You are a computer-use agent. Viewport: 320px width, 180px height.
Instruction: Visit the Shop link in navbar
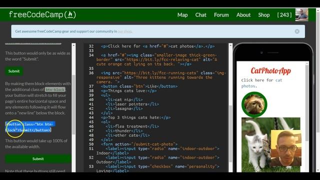[x=264, y=15]
